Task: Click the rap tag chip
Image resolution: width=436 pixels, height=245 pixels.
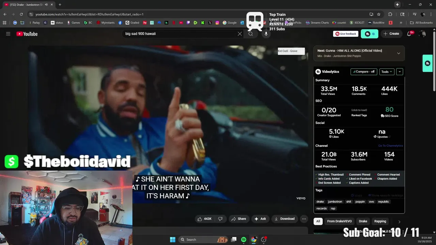Action: [333, 208]
